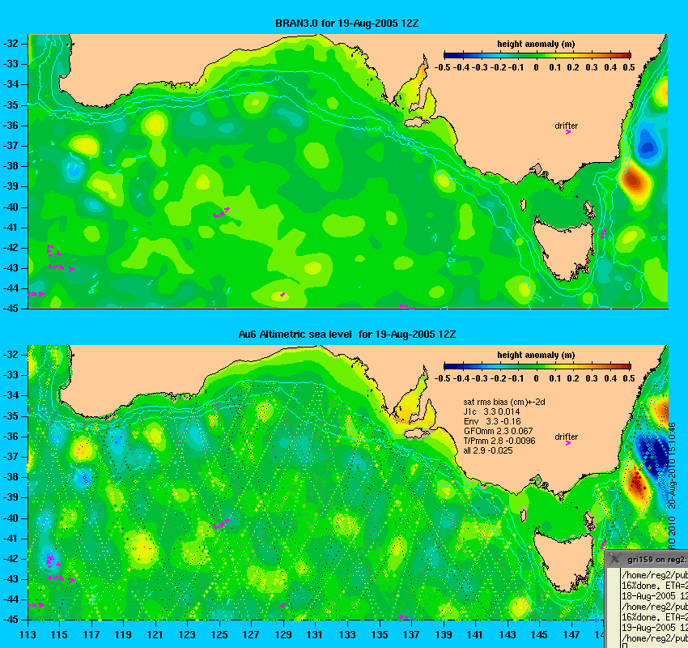Click the '19-Aug-2005 12' line in the terminal
Viewport: 688px width, 648px height.
655,628
